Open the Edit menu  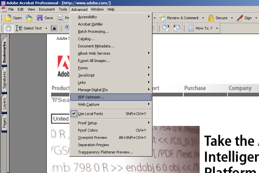click(x=21, y=9)
